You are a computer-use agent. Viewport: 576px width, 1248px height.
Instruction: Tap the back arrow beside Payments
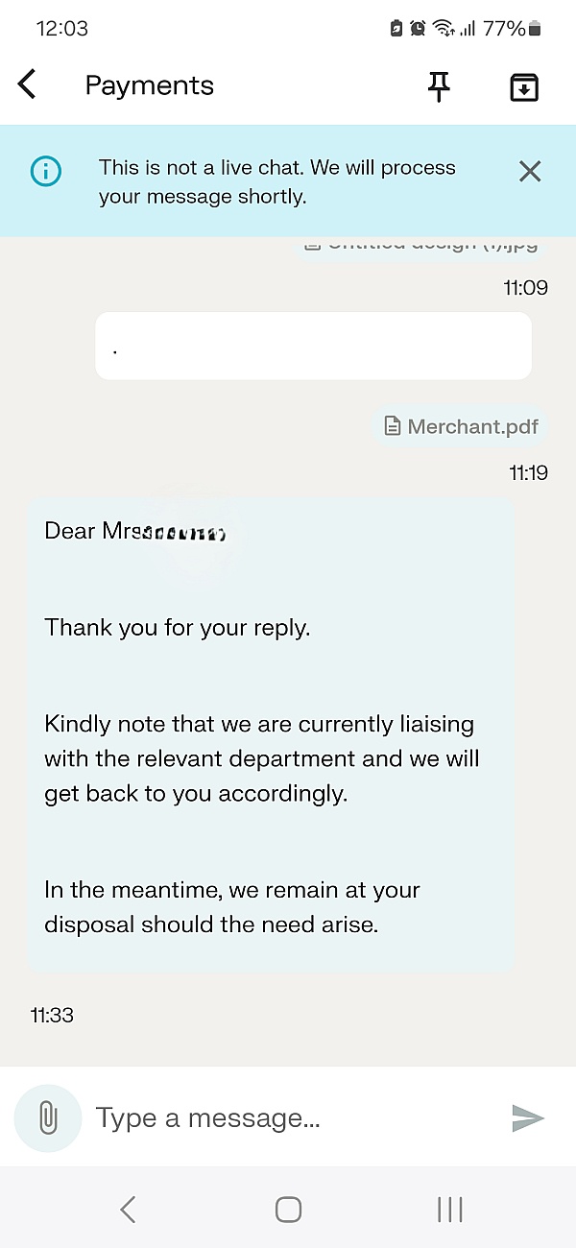[28, 84]
